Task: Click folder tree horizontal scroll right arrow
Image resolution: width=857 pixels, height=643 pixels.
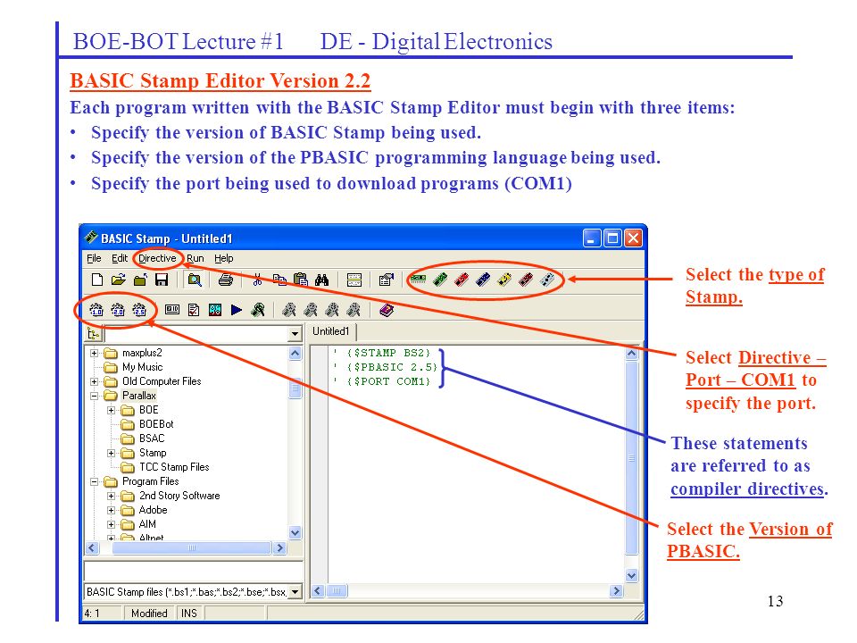Action: pyautogui.click(x=279, y=547)
